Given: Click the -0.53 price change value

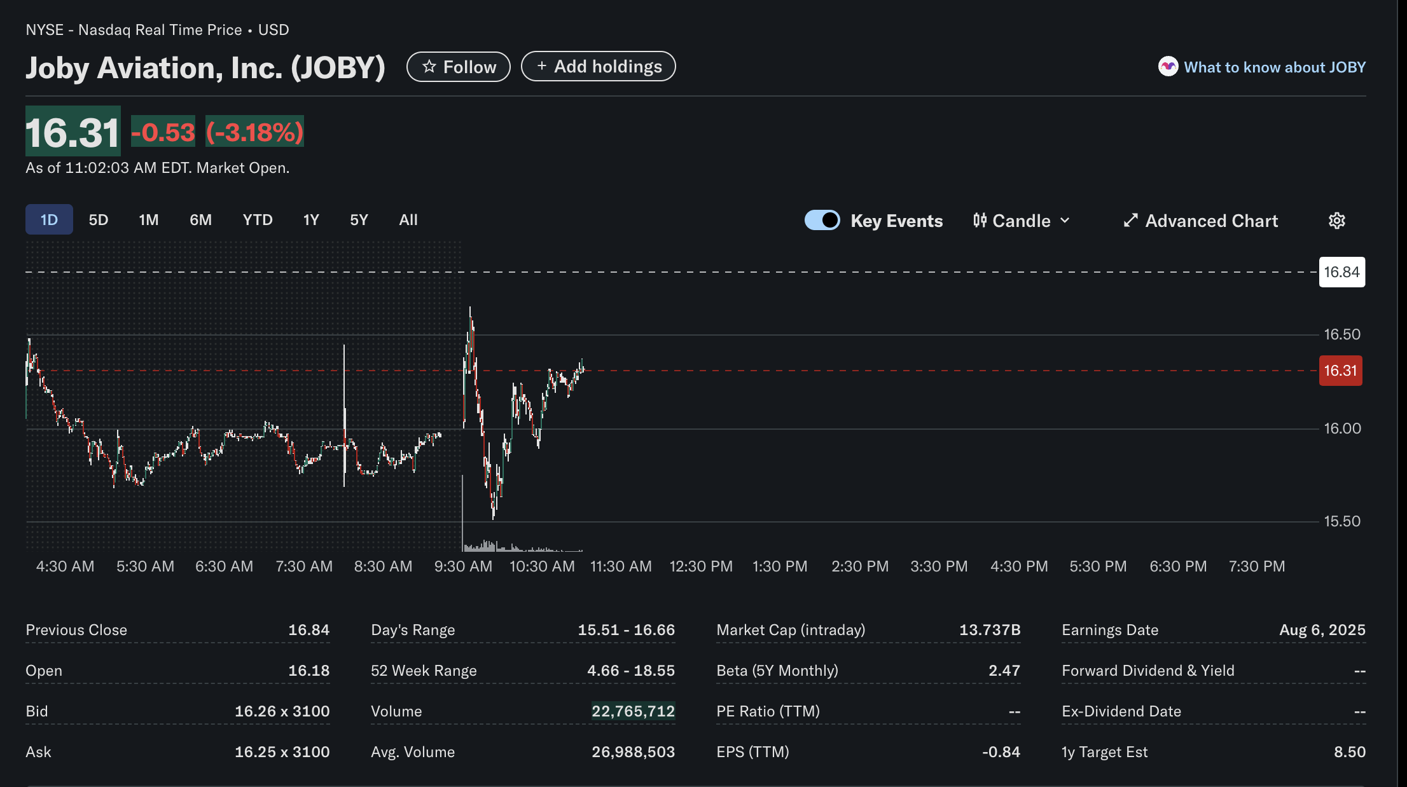Looking at the screenshot, I should point(163,132).
